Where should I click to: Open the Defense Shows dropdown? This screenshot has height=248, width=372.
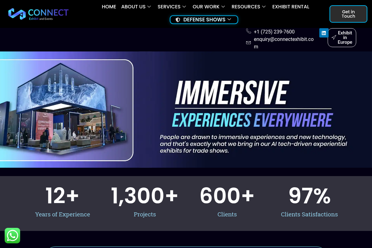(x=204, y=20)
